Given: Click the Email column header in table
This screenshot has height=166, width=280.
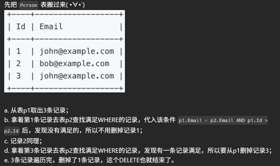Looking at the screenshot, I should point(51,27).
